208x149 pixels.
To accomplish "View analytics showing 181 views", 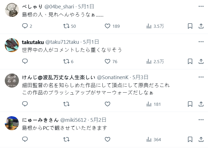I will 149,104.
